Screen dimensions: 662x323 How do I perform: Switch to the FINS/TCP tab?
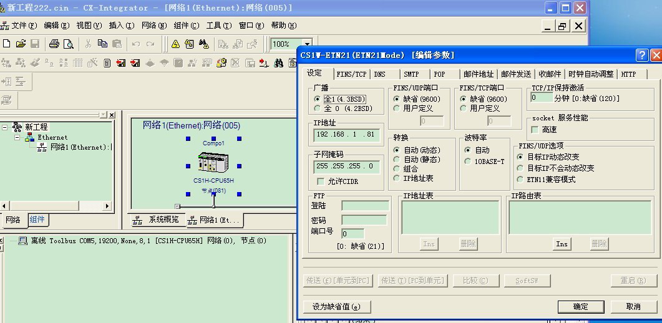coord(351,74)
